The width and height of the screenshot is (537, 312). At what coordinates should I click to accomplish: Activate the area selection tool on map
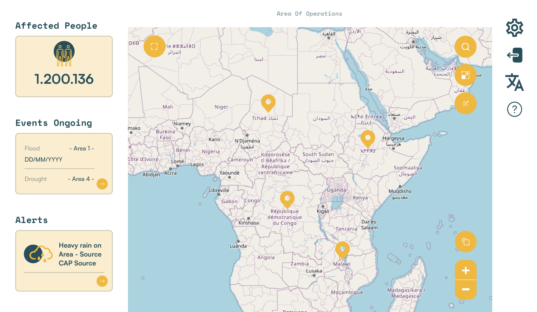[465, 75]
